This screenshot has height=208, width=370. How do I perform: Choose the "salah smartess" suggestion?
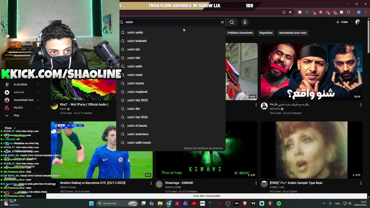(171, 134)
